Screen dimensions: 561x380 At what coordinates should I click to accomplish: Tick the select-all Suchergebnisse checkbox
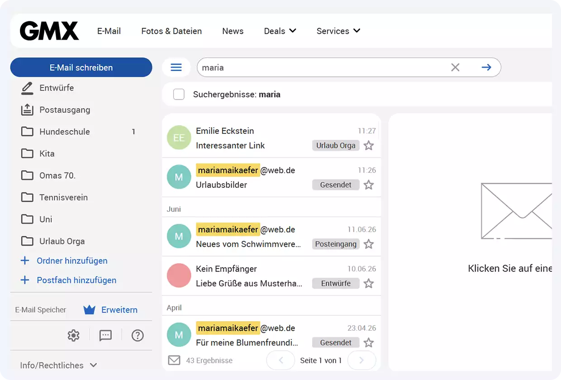[179, 95]
